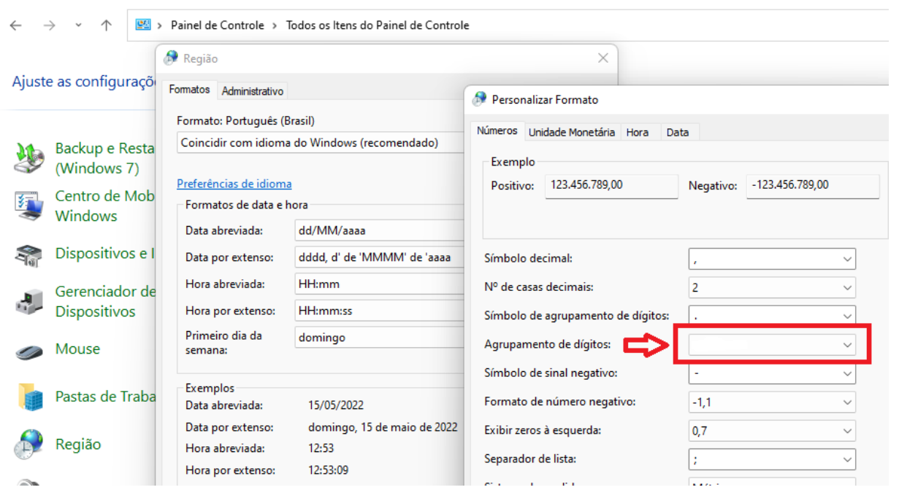Open Backup e Restauração item icon
899x498 pixels.
click(30, 157)
